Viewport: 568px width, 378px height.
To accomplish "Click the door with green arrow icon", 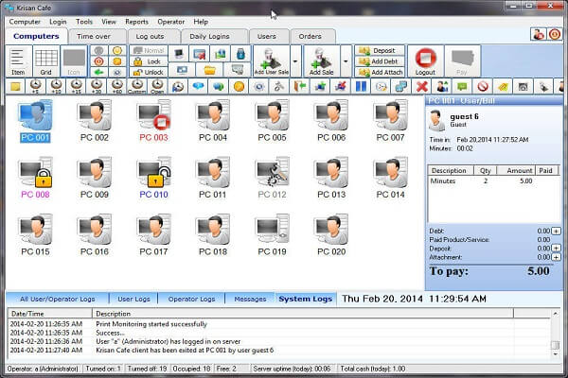I will 299,87.
